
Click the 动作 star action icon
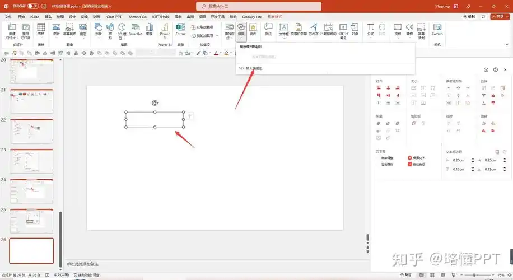pos(253,29)
